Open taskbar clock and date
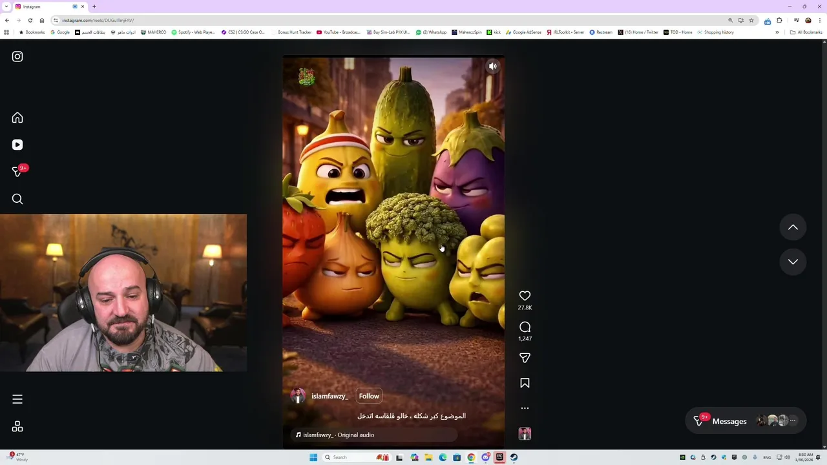 coord(805,457)
